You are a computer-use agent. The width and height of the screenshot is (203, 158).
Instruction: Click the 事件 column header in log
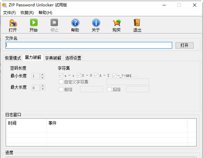[117, 123]
